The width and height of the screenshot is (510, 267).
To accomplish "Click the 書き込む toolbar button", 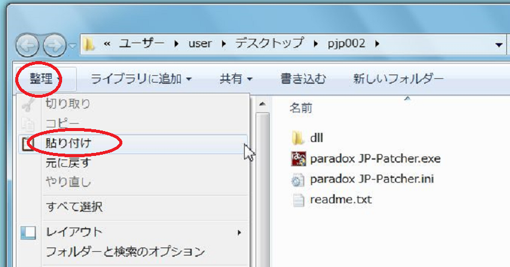I will [x=303, y=79].
